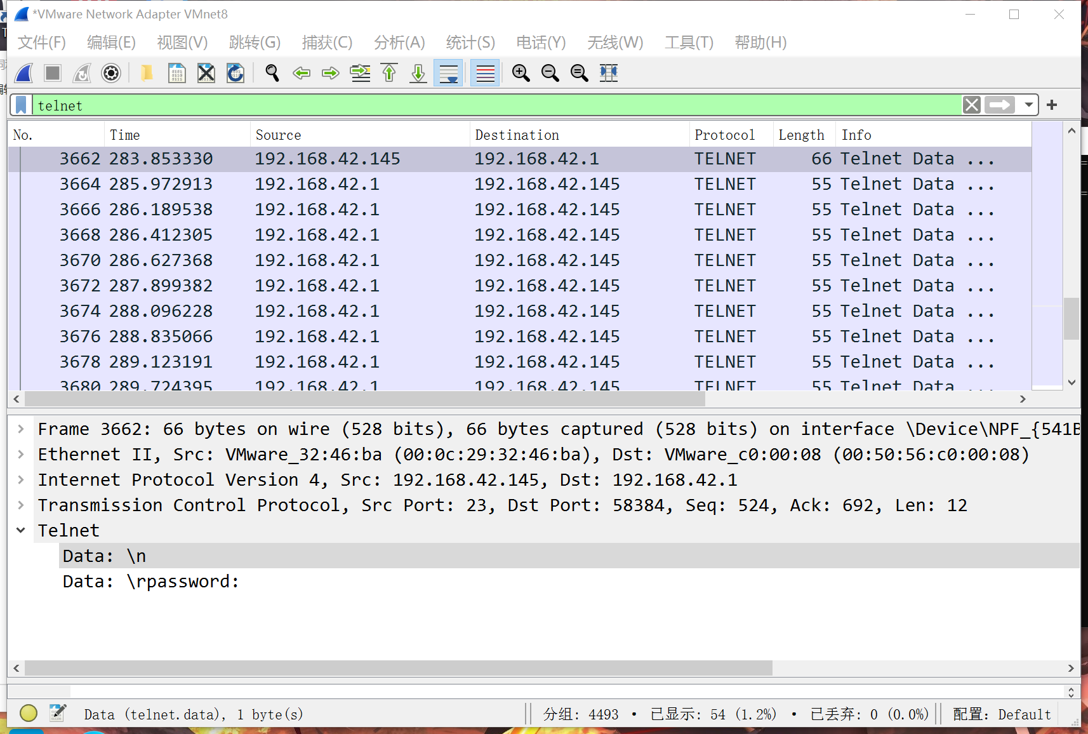
Task: Stop capture with the square icon
Action: [x=53, y=73]
